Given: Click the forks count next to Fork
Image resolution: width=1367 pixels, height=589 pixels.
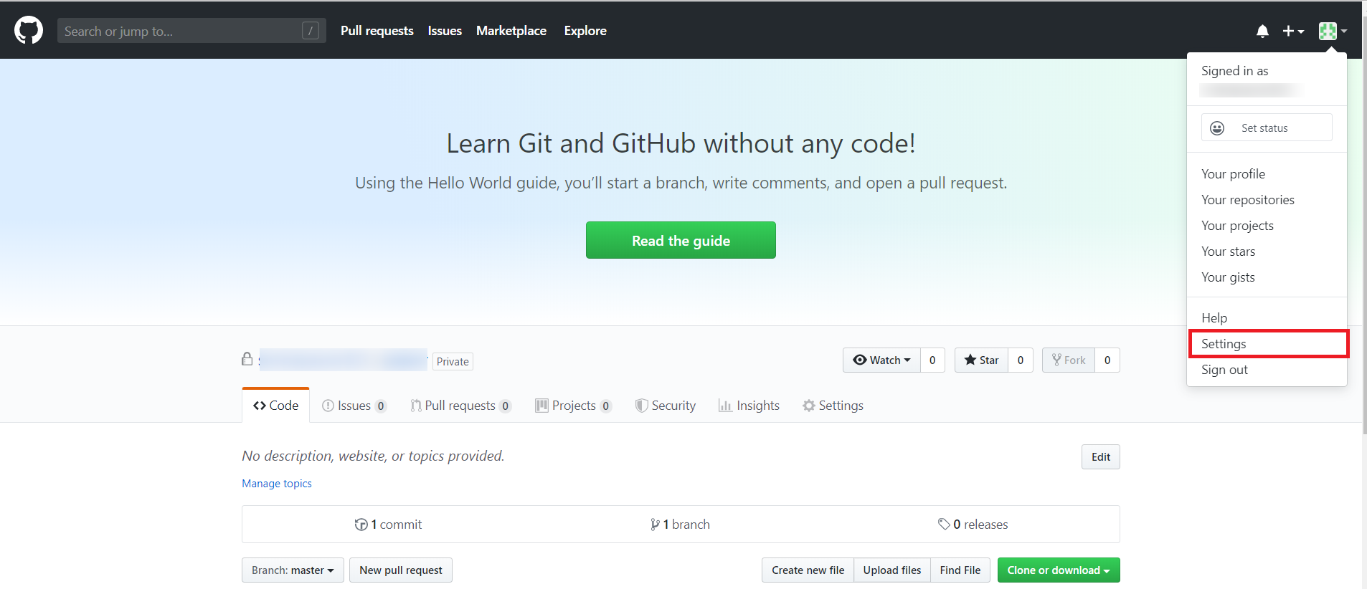Looking at the screenshot, I should click(1107, 360).
